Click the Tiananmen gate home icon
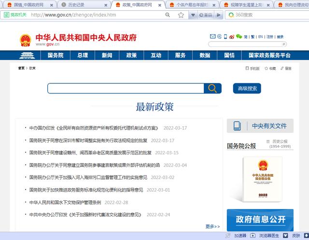The width and height of the screenshot is (309, 240). point(27,55)
